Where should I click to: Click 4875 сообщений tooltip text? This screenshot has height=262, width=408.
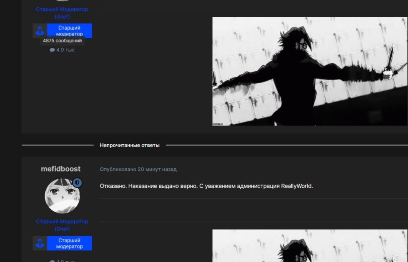pos(62,41)
